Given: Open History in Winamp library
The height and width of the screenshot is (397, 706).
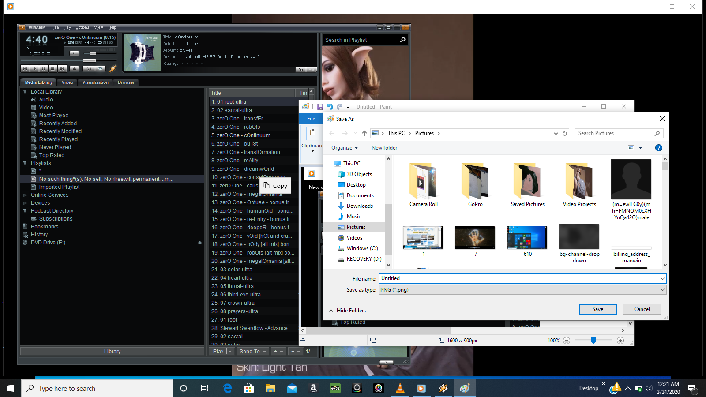Looking at the screenshot, I should click(x=39, y=235).
